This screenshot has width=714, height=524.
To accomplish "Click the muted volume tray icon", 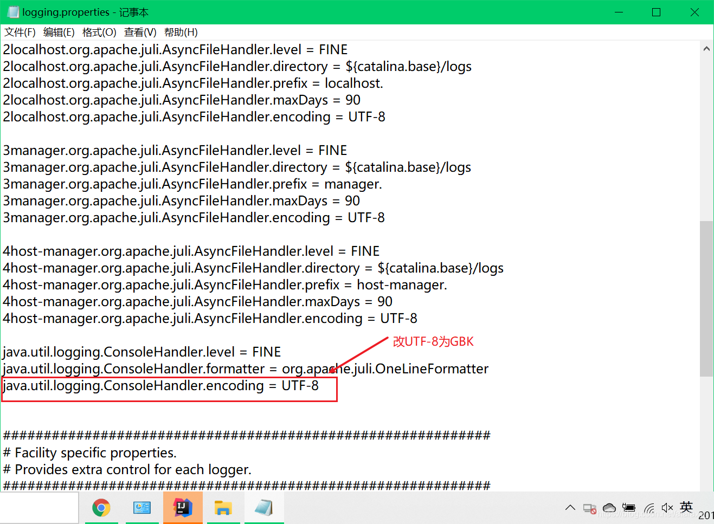I will pyautogui.click(x=667, y=508).
